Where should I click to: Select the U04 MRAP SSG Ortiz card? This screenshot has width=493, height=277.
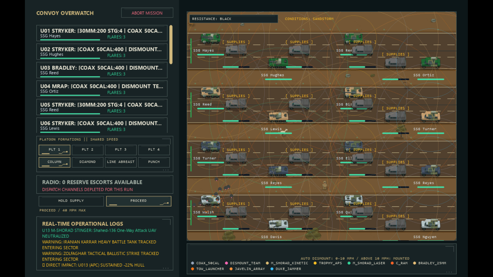[102, 88]
